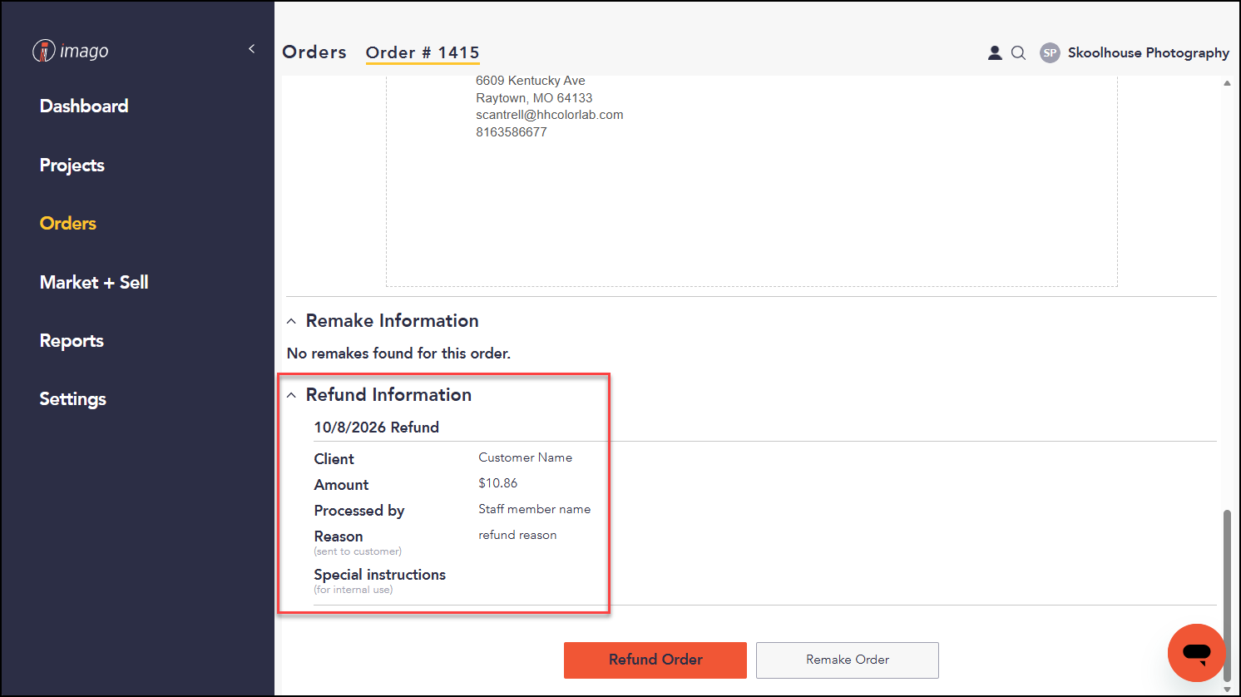
Task: Open the user profile icon
Action: (x=995, y=52)
